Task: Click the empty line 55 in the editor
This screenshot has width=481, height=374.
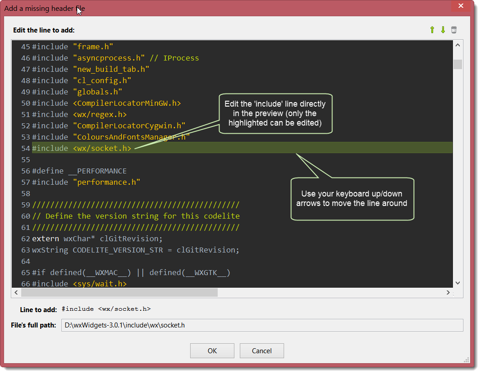Action: pos(243,159)
